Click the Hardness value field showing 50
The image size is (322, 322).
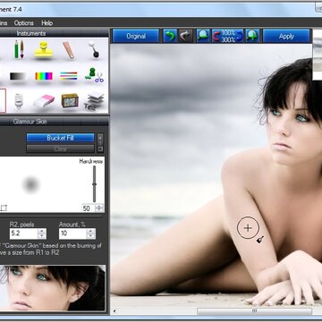point(88,208)
